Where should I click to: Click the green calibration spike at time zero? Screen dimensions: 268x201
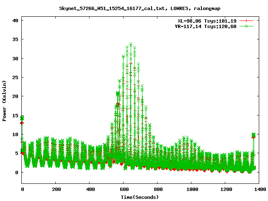click(22, 118)
